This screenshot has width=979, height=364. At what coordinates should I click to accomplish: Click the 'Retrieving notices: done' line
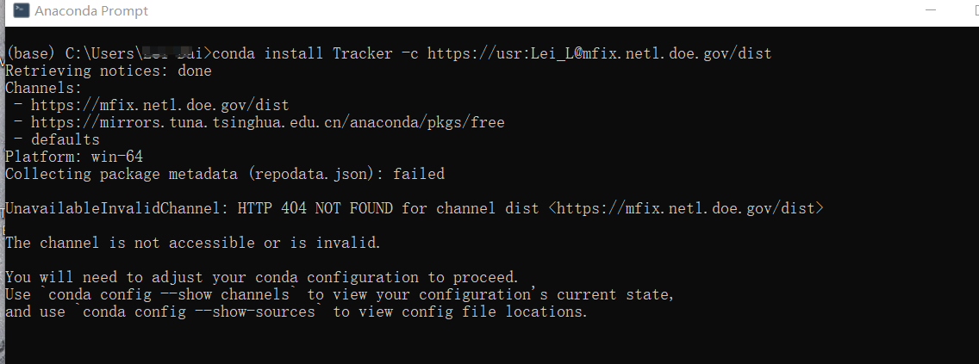(x=109, y=71)
